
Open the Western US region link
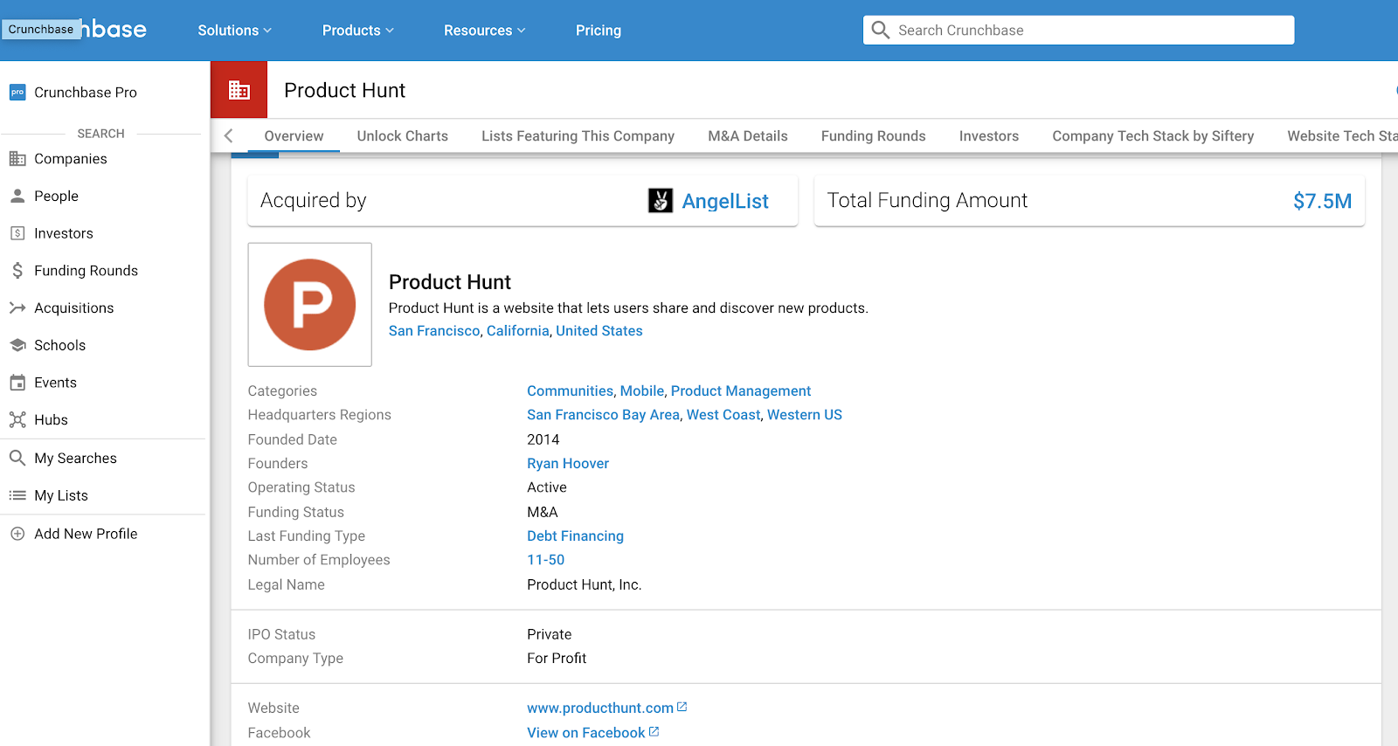click(805, 415)
